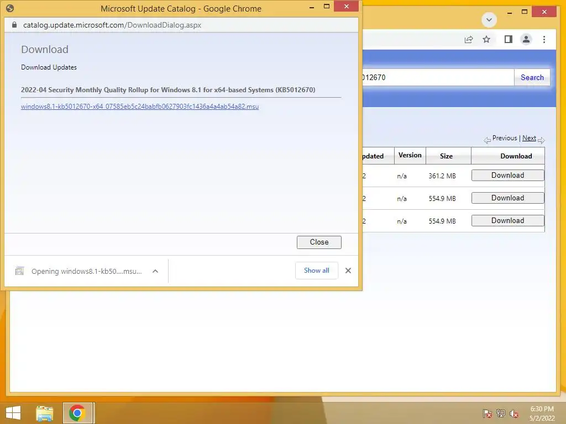Click the Chrome taskbar icon
The height and width of the screenshot is (424, 566).
coord(77,413)
